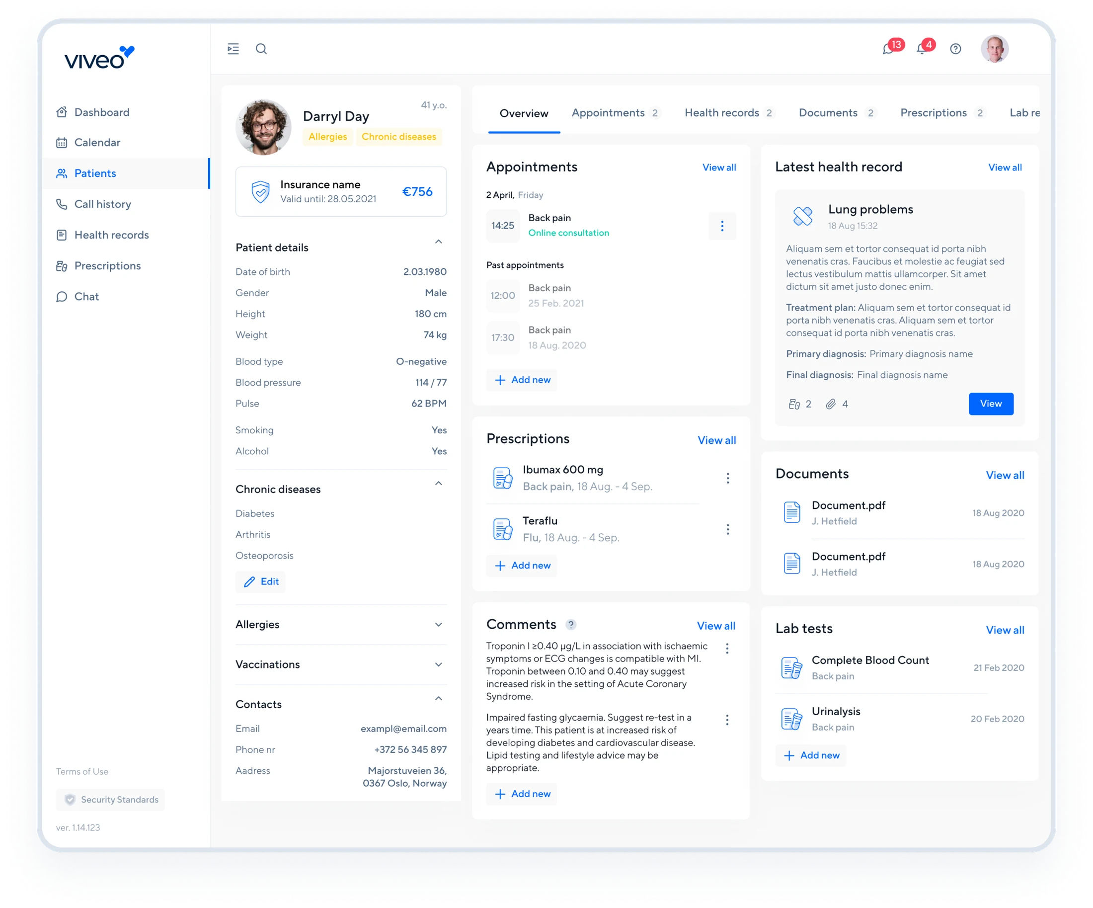Open the Security Standards badge
Image resolution: width=1093 pixels, height=908 pixels.
coord(110,800)
